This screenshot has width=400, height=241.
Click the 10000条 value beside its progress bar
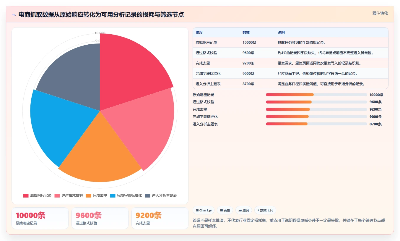coord(376,95)
